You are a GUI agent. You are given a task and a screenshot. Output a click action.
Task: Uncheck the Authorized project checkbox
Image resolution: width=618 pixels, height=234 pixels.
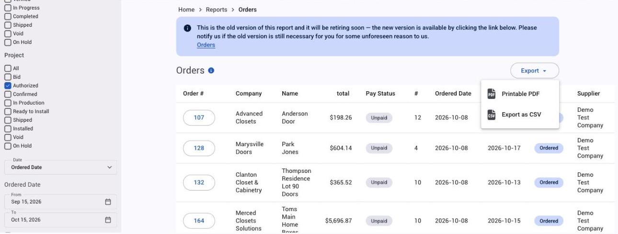click(8, 85)
